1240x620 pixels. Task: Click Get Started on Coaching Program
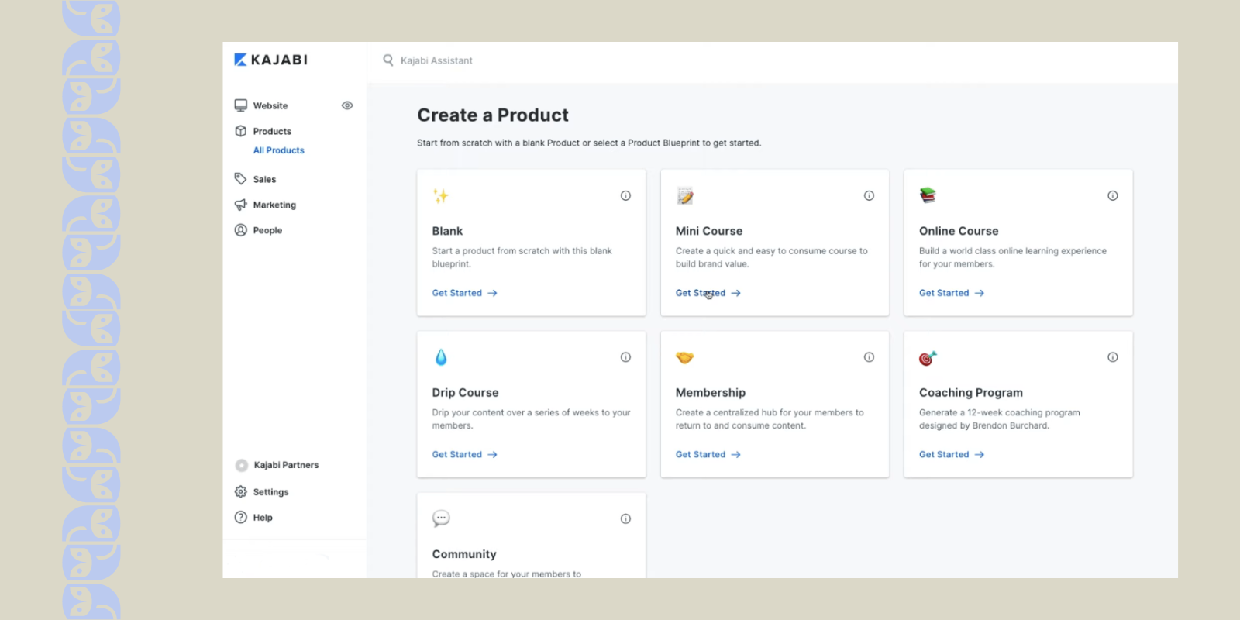(x=951, y=454)
